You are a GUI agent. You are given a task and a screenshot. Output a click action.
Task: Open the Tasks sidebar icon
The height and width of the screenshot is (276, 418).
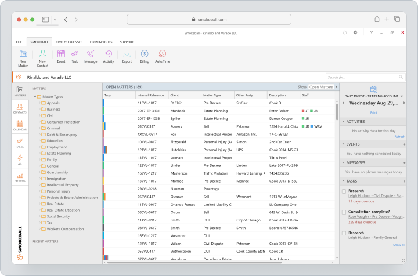point(20,143)
